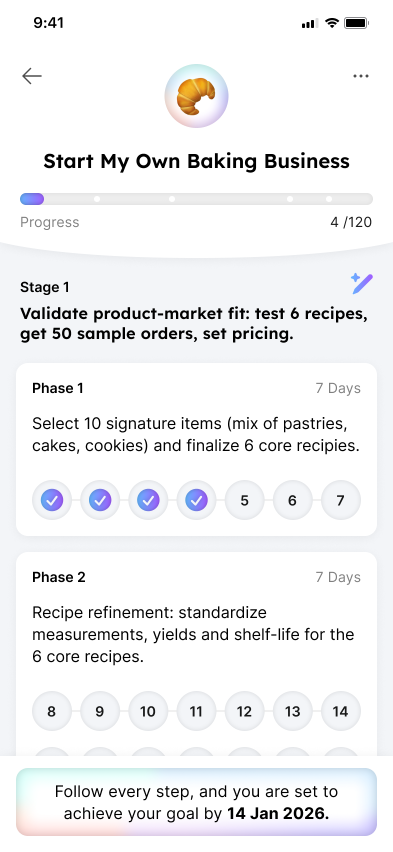393x852 pixels.
Task: Select day 7 in Phase 1
Action: point(340,500)
